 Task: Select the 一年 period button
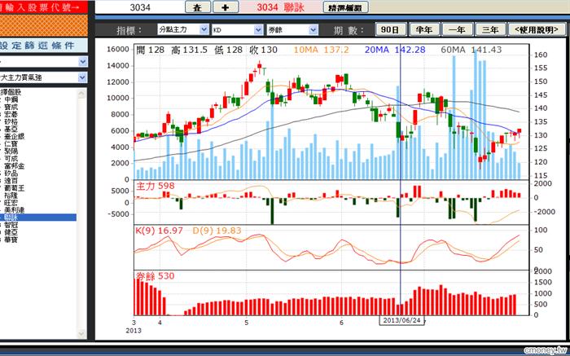pyautogui.click(x=458, y=30)
